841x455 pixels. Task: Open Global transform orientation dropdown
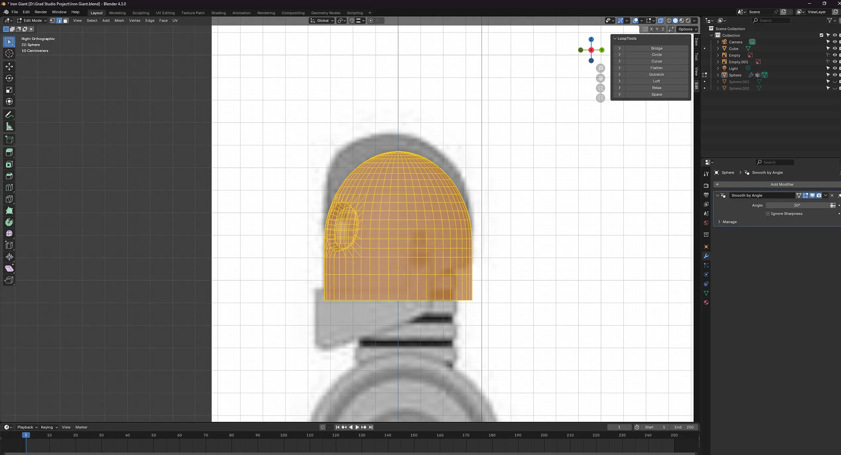(x=322, y=21)
